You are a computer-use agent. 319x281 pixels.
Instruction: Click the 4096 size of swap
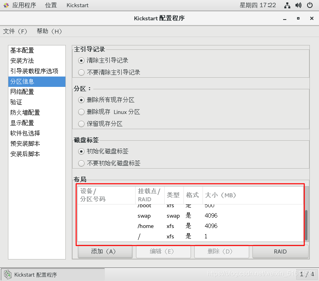click(x=211, y=216)
